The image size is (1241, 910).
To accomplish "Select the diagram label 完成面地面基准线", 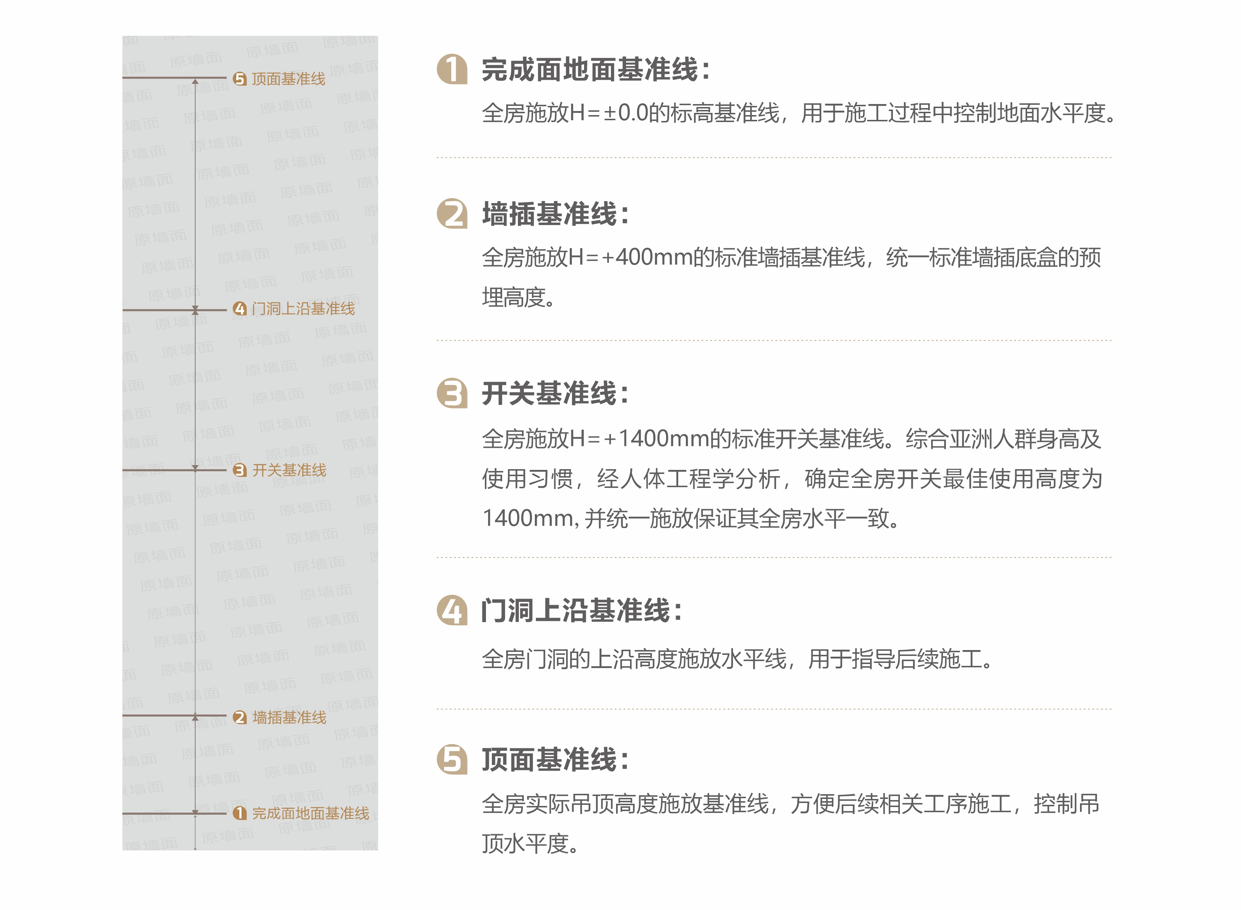I will (x=311, y=813).
